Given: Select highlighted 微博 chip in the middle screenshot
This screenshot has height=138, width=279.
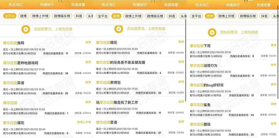Looking at the screenshot, I should click(x=116, y=16).
